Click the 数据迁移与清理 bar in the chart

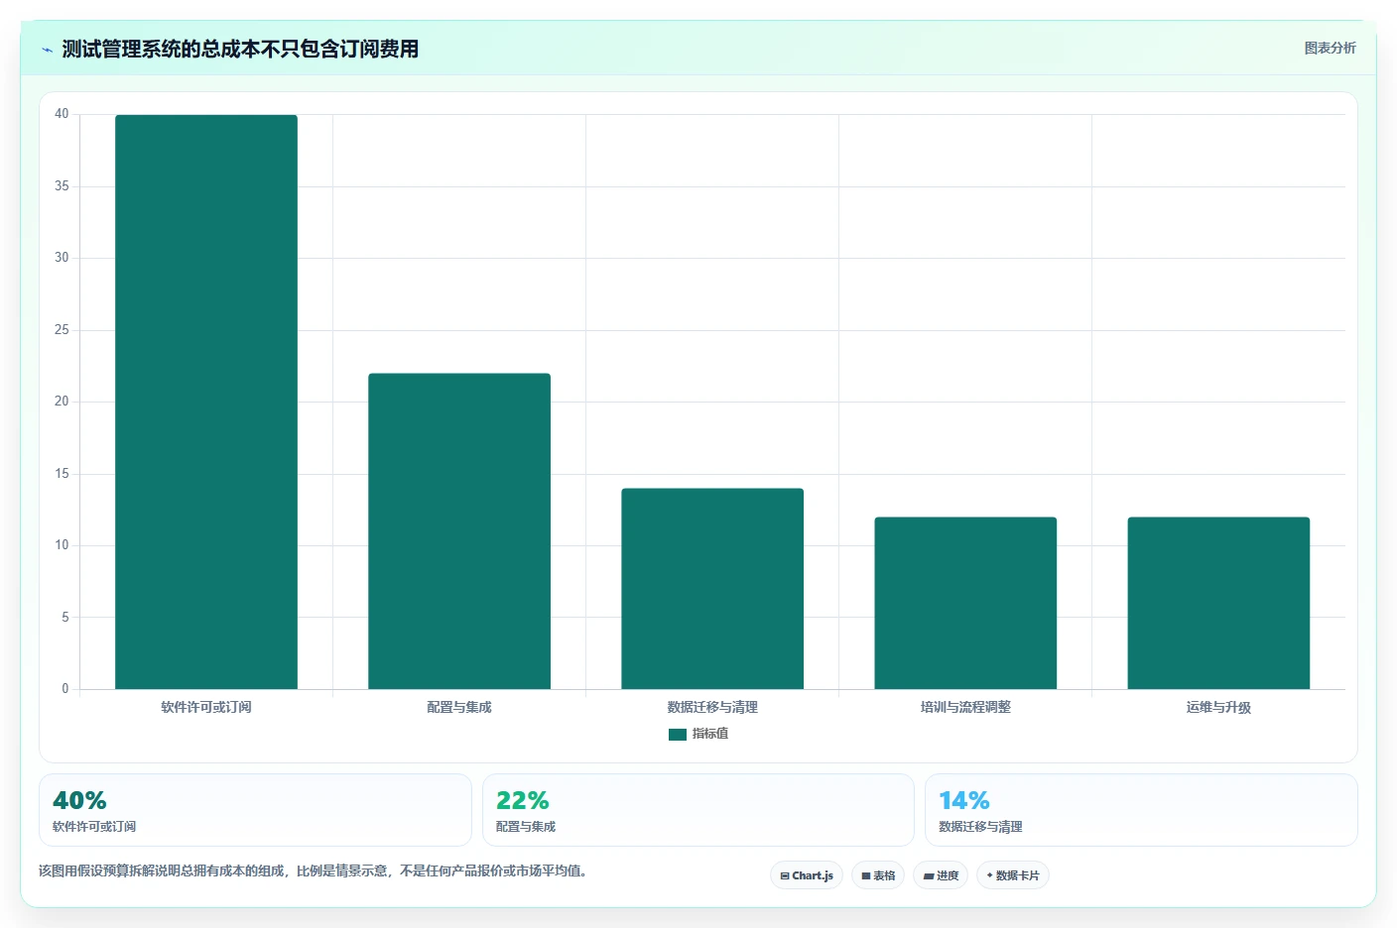coord(712,589)
